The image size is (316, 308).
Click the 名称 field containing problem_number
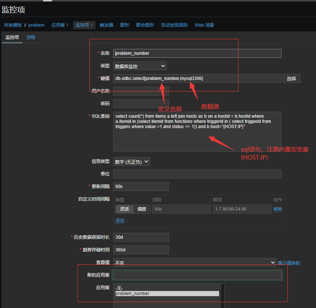[197, 53]
